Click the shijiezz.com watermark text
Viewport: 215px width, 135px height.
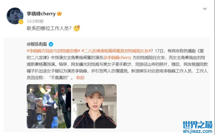pyautogui.click(x=197, y=131)
